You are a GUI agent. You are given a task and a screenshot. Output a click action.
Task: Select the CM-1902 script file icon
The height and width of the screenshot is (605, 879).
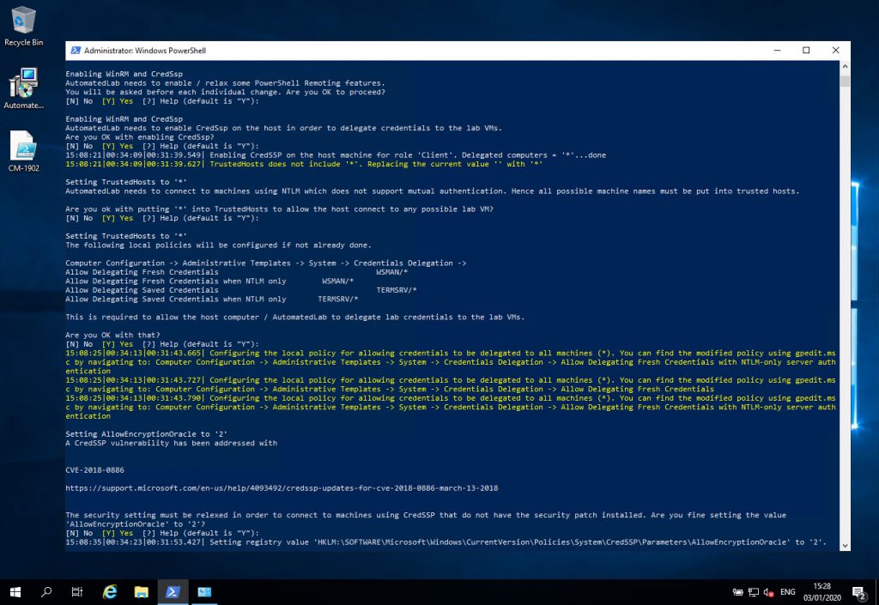point(23,151)
